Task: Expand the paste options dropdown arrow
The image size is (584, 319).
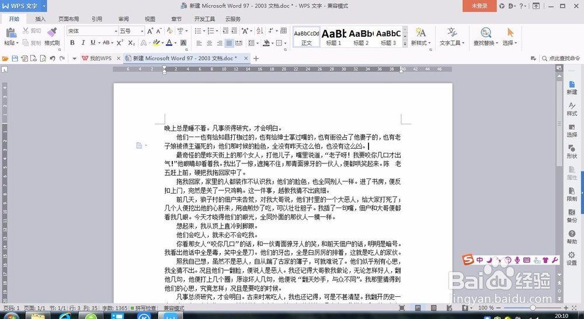Action: click(x=18, y=43)
